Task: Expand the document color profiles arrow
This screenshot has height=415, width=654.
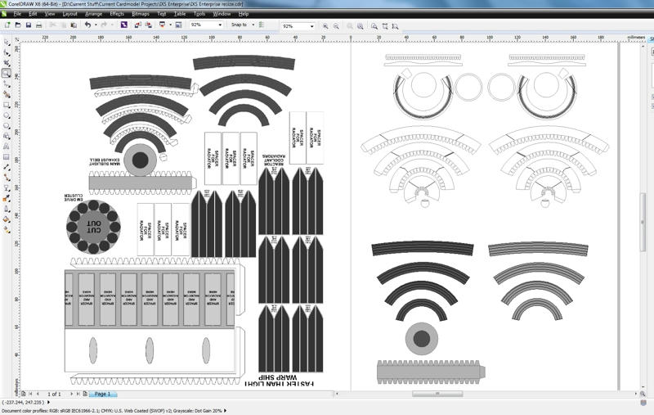Action: point(226,411)
